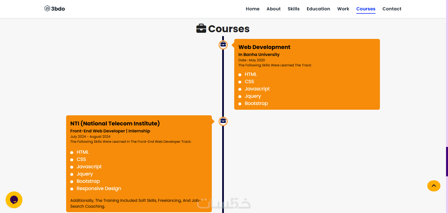Open the Work nav item

(343, 9)
